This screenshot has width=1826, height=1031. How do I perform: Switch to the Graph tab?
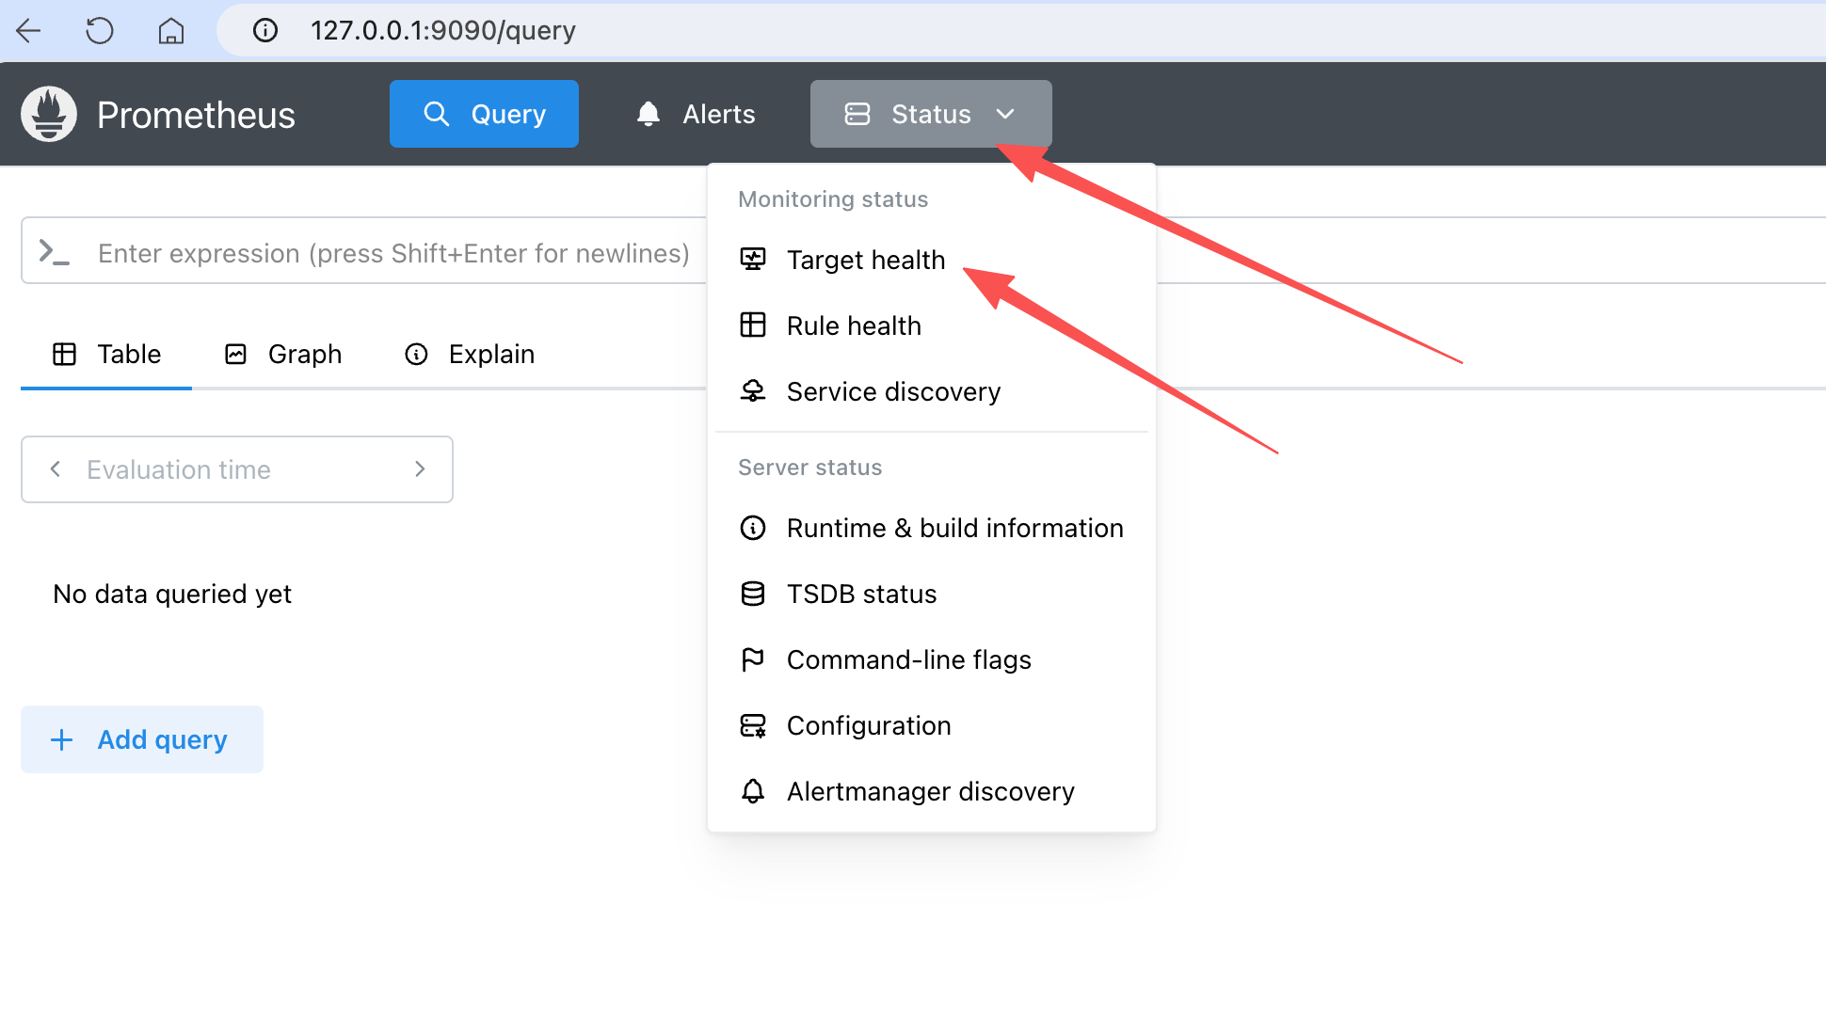(x=284, y=354)
